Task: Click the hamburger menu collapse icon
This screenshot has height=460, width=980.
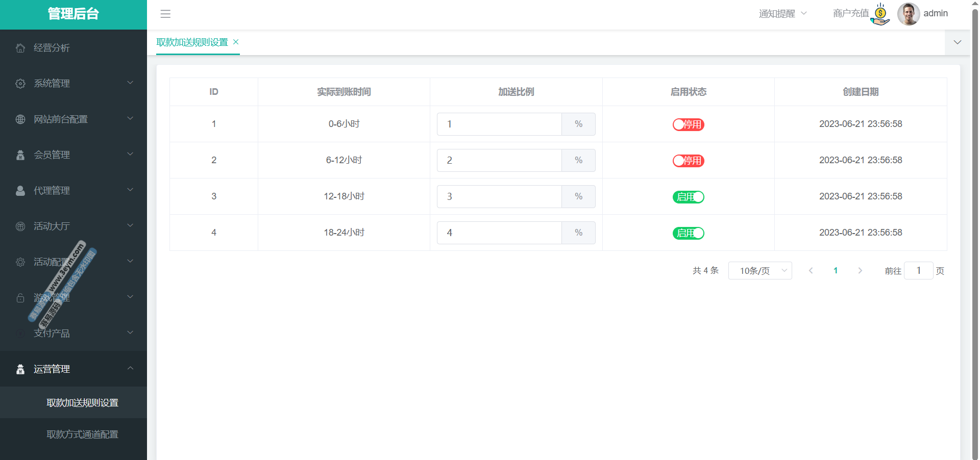Action: (x=165, y=14)
